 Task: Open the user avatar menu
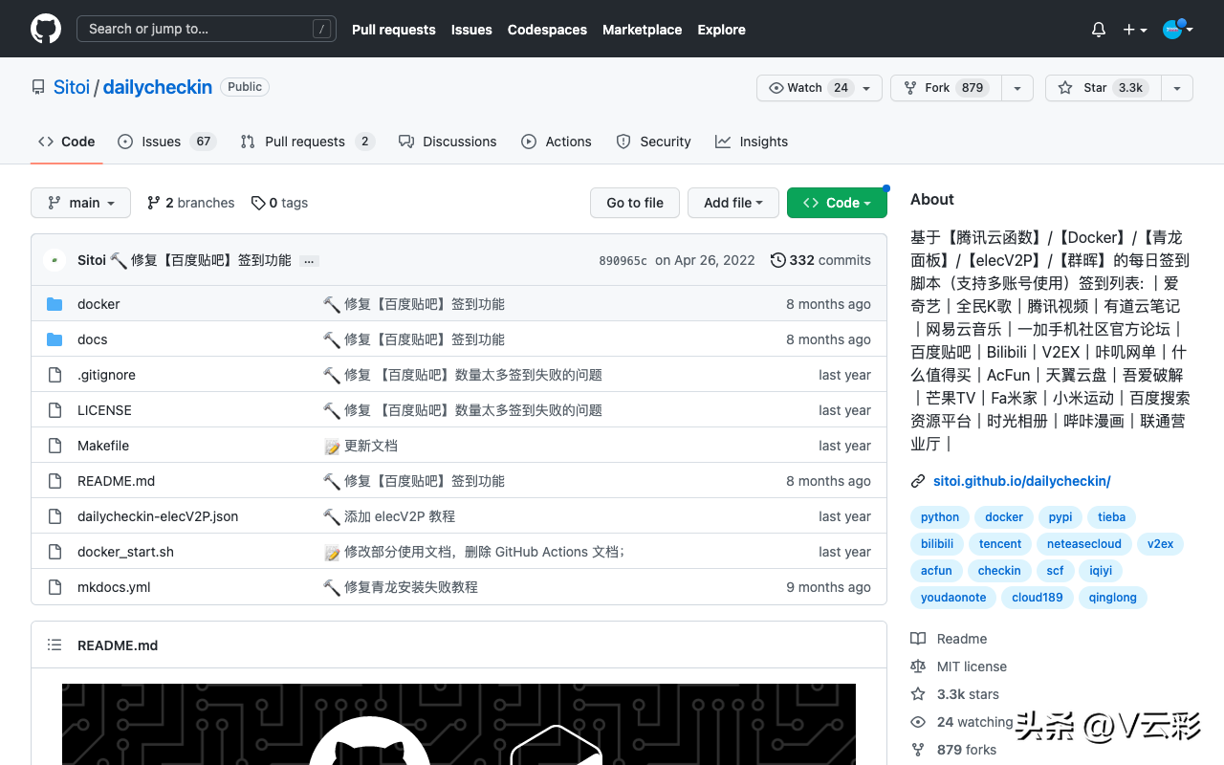pos(1177,29)
